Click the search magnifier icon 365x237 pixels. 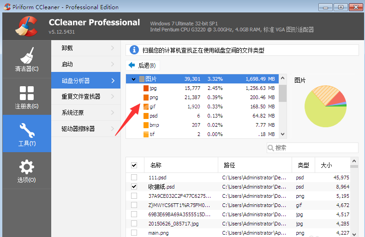pyautogui.click(x=271, y=148)
